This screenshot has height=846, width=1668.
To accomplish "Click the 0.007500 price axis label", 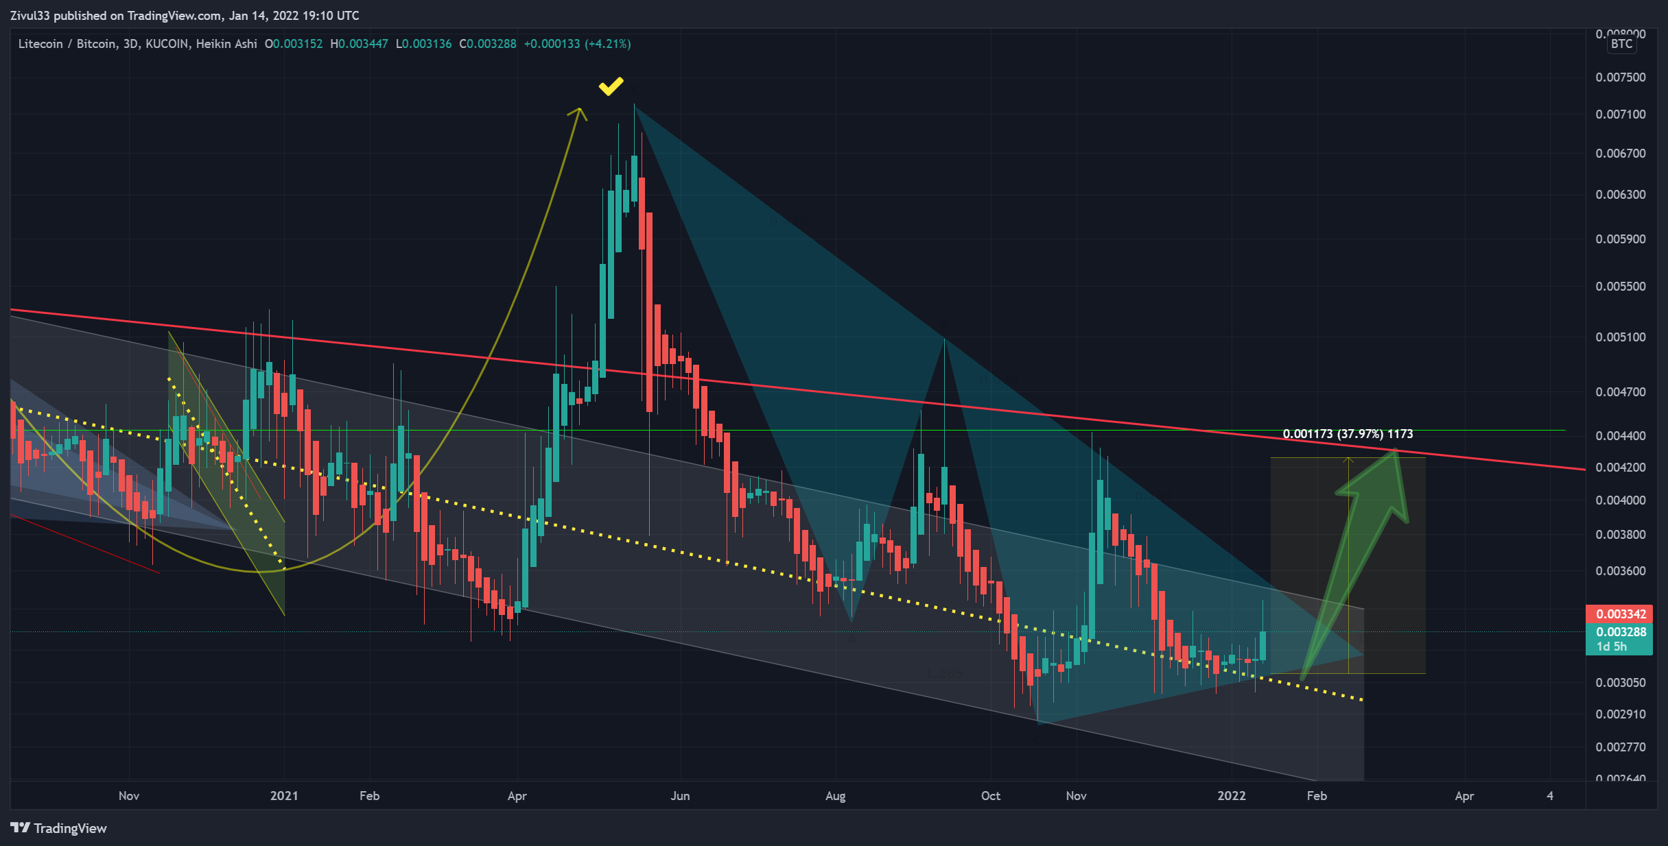I will pyautogui.click(x=1620, y=77).
